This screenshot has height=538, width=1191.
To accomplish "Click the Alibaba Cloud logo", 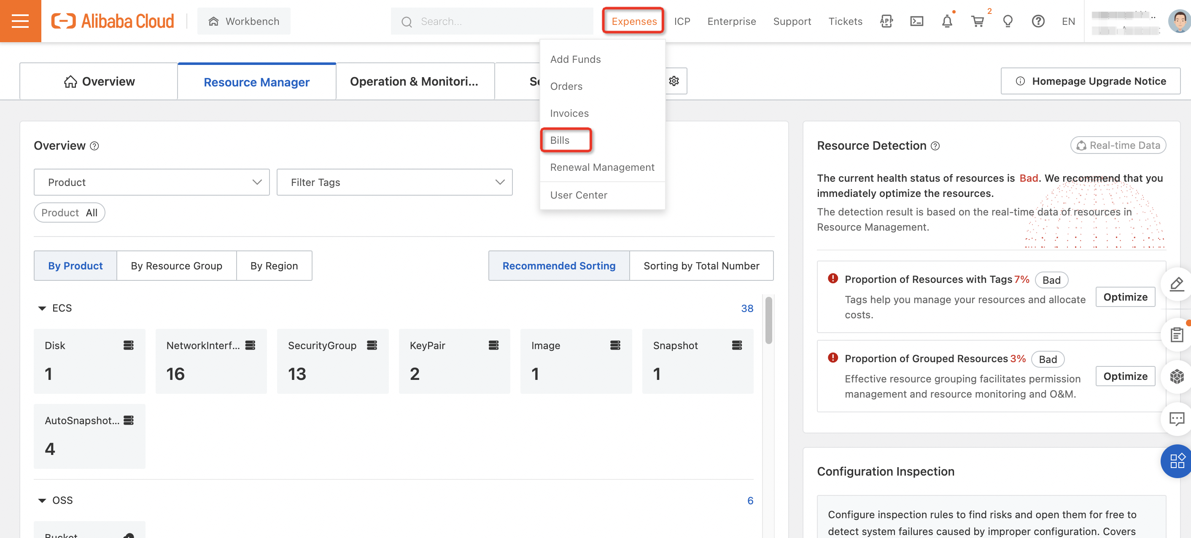I will tap(112, 21).
